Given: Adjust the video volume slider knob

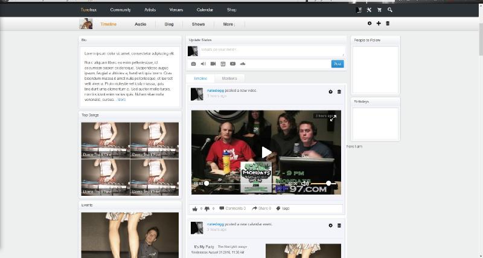Looking at the screenshot, I should coord(329,183).
